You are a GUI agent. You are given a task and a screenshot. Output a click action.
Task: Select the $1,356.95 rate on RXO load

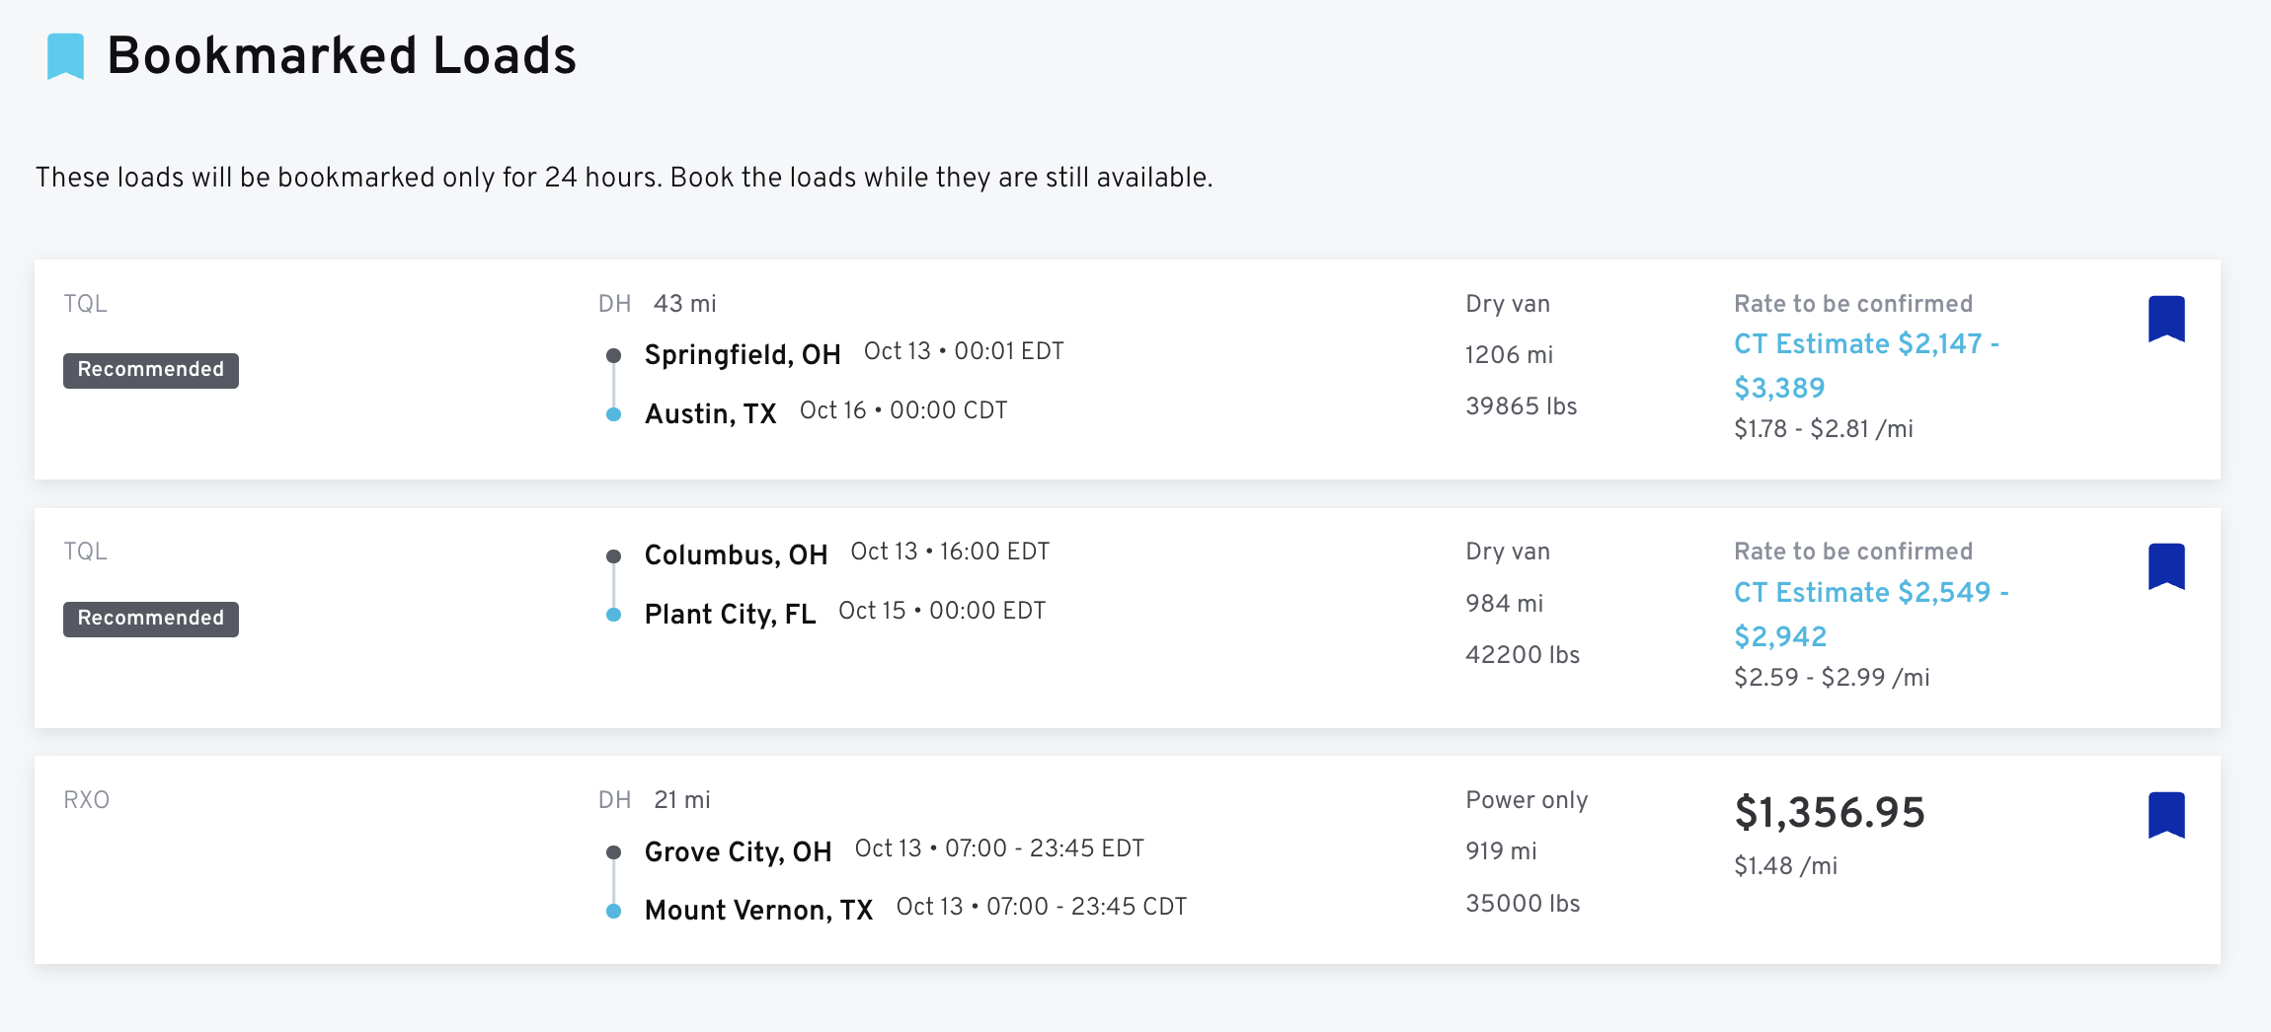click(x=1830, y=813)
